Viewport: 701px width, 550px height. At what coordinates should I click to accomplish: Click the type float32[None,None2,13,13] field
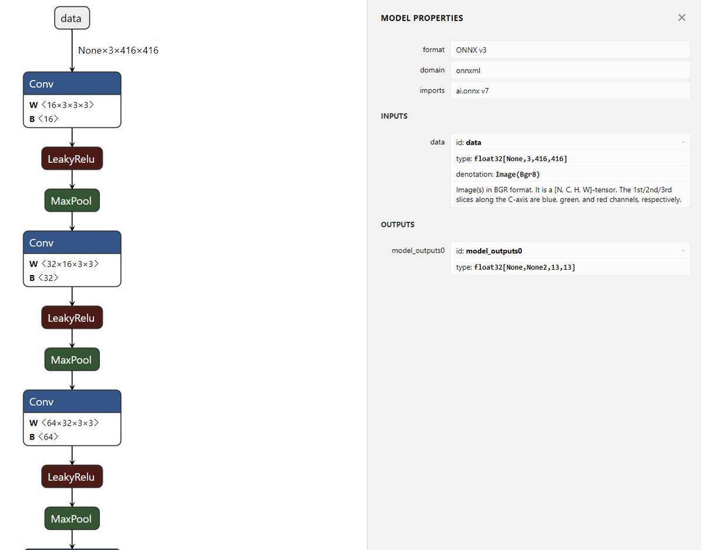[570, 267]
